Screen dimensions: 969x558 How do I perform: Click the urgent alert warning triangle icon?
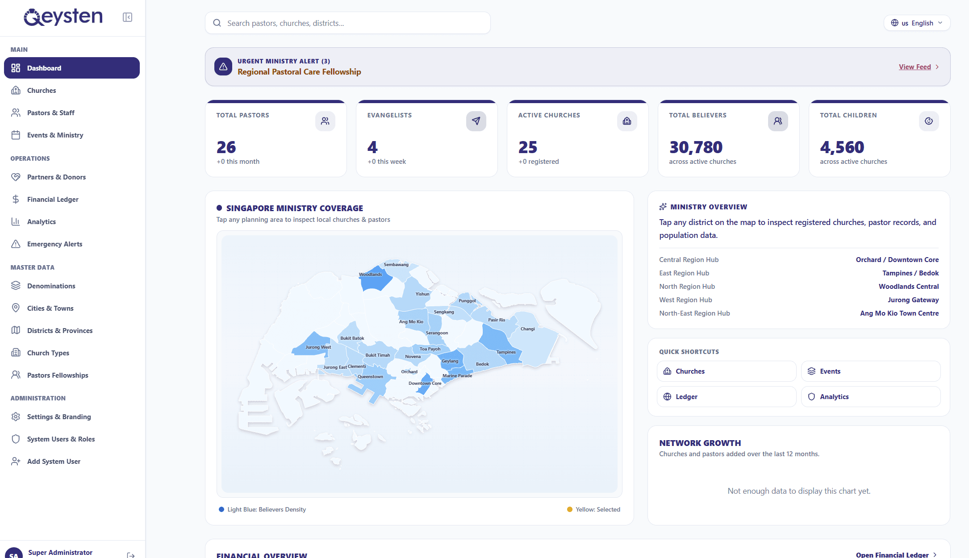[x=223, y=67]
